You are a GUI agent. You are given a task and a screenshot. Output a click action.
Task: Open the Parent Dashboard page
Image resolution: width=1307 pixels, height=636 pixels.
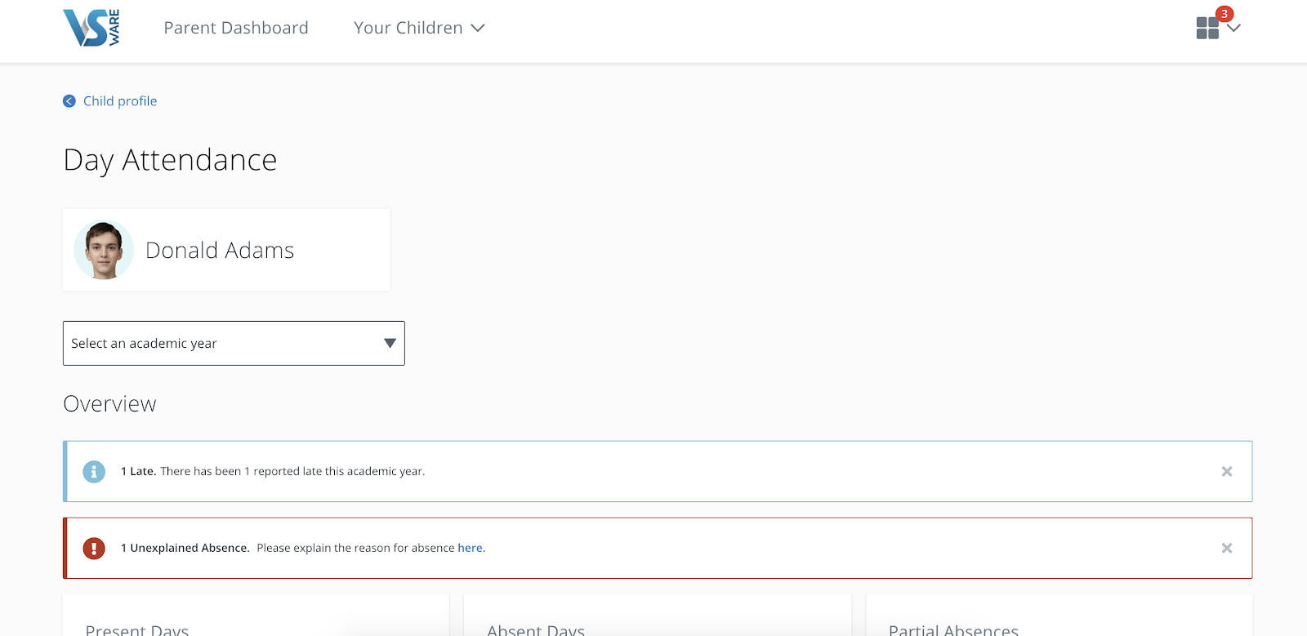236,28
